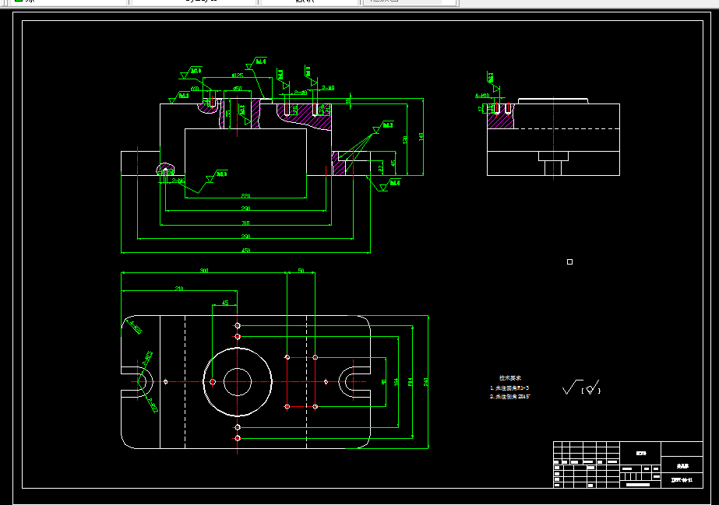Select the 140 vertical height dimension
Image resolution: width=719 pixels, height=505 pixels.
(421, 136)
